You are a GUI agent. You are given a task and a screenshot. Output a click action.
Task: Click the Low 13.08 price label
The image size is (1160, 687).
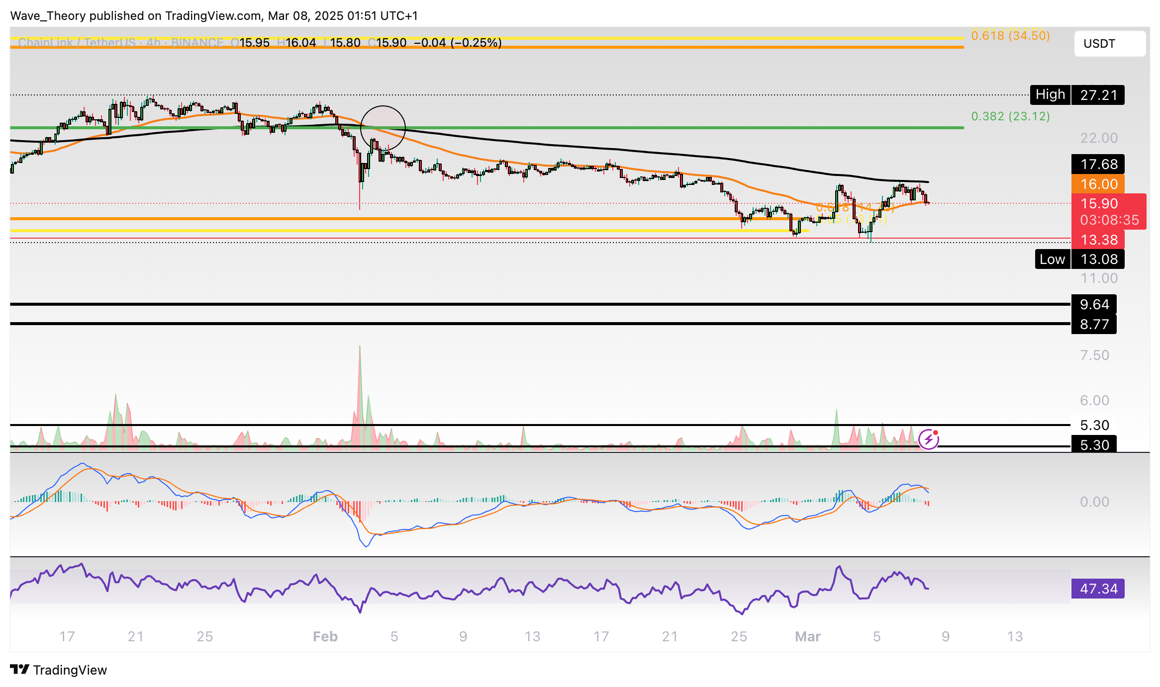coord(1079,259)
